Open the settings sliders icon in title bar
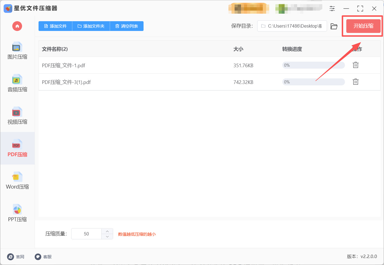The width and height of the screenshot is (384, 265). click(x=332, y=8)
